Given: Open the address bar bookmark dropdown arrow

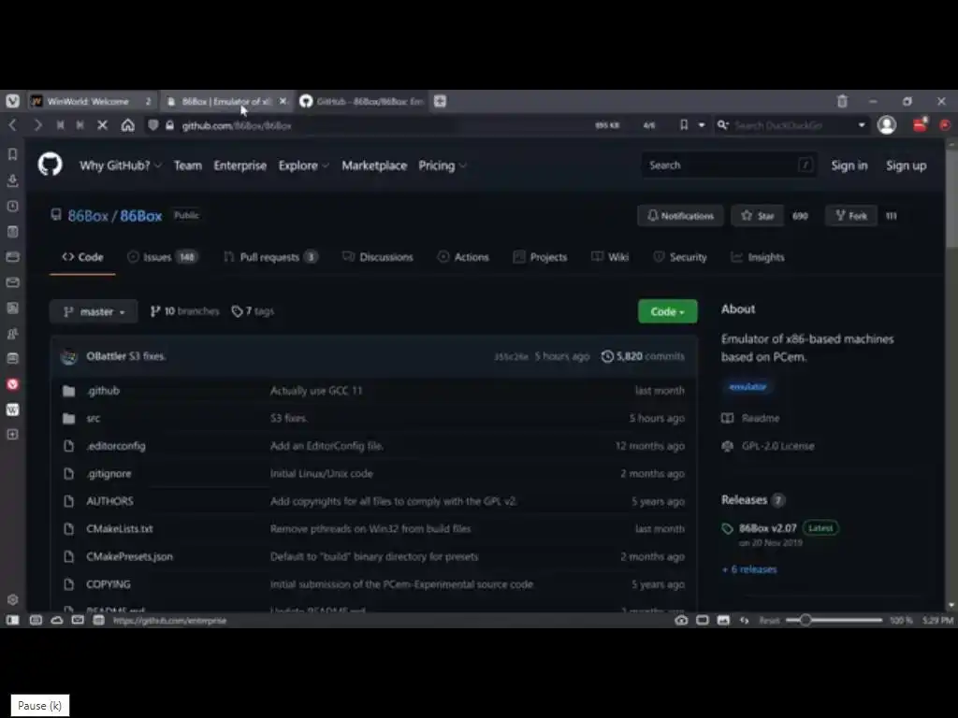Looking at the screenshot, I should 702,125.
